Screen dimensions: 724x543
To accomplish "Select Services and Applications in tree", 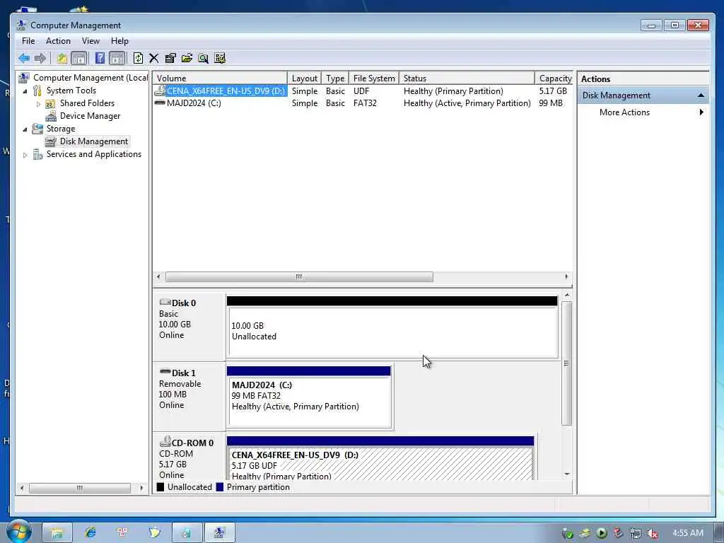I will pyautogui.click(x=94, y=154).
